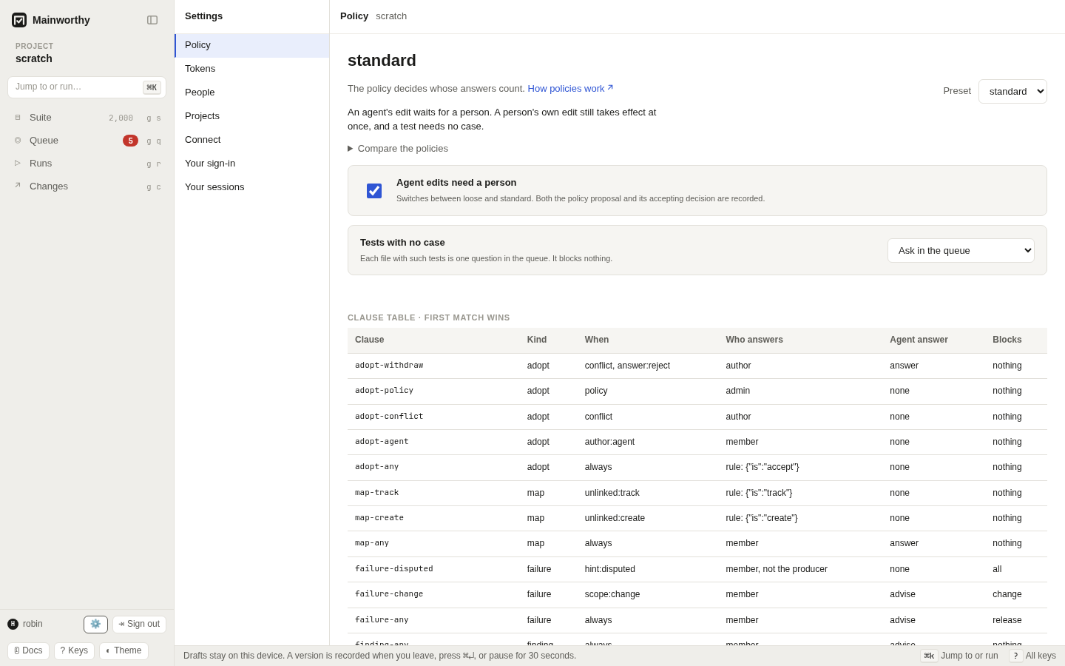The width and height of the screenshot is (1065, 666).
Task: Click the failure-change clause cell
Action: pos(433,594)
